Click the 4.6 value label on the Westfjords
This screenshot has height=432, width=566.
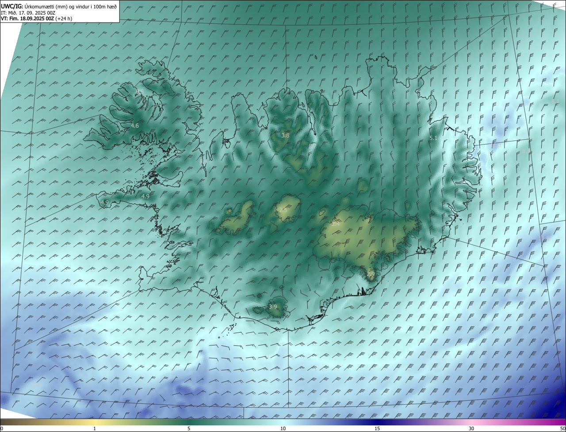pos(135,126)
